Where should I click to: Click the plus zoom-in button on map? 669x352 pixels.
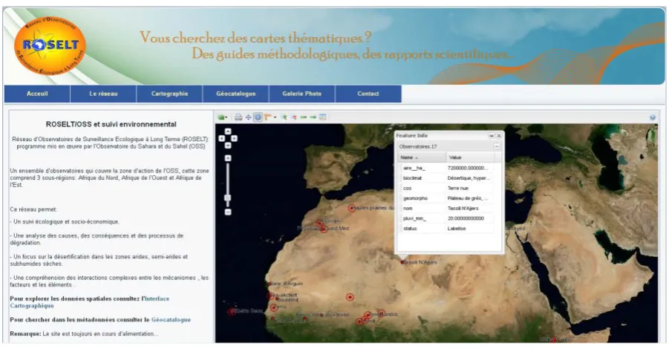[x=228, y=158]
